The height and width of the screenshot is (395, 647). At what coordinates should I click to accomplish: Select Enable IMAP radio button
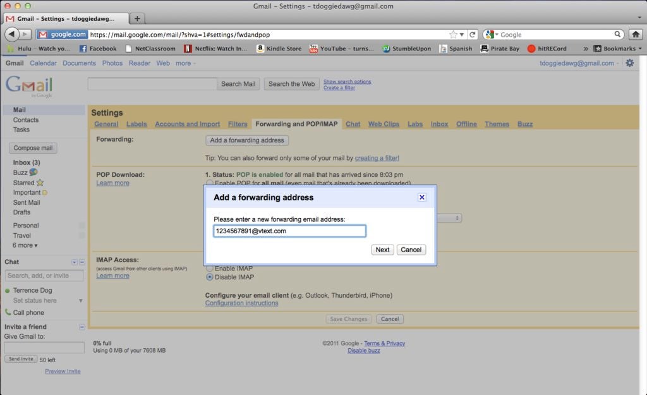210,269
